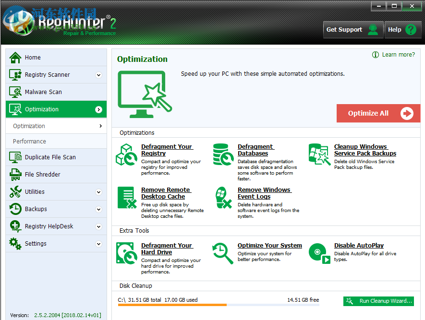This screenshot has height=320, width=425.
Task: Click the Disable AutoPlay disc icon
Action: (319, 253)
